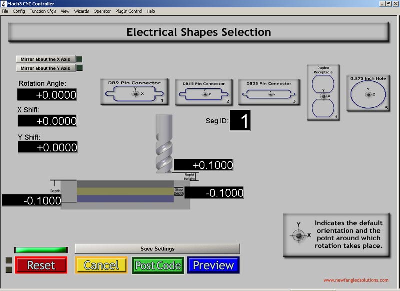
Task: Click the Rotation Angle value field
Action: (47, 94)
